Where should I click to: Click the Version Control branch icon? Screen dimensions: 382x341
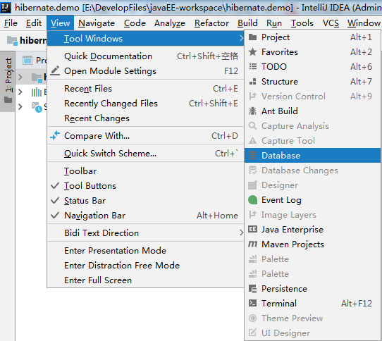(252, 97)
